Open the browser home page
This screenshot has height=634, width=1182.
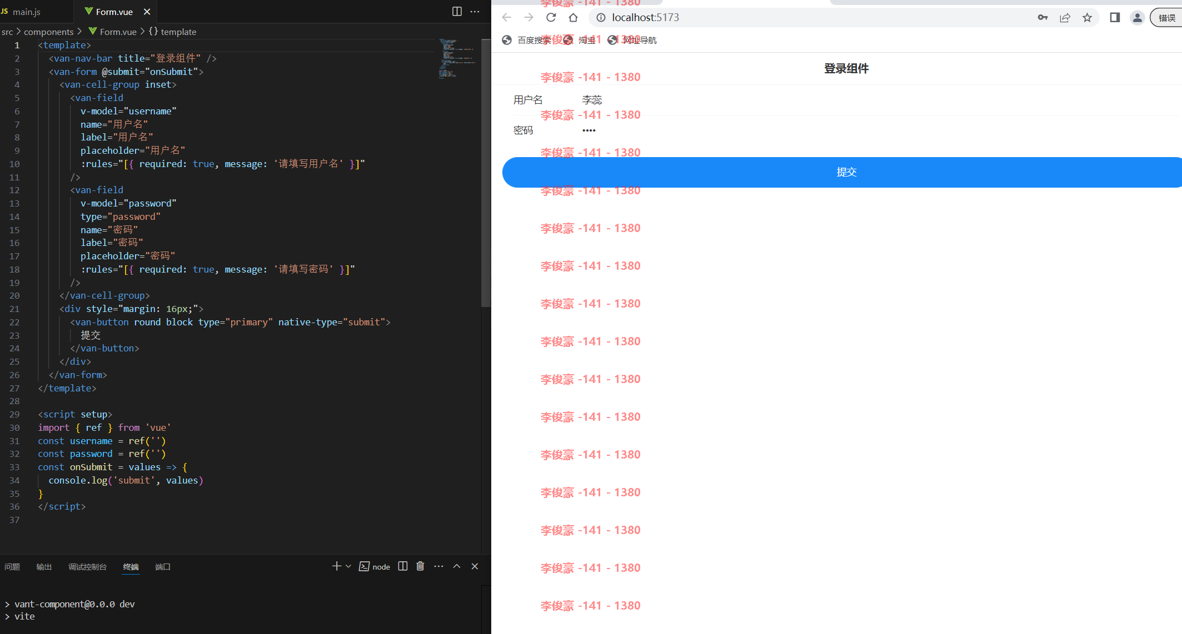tap(573, 18)
